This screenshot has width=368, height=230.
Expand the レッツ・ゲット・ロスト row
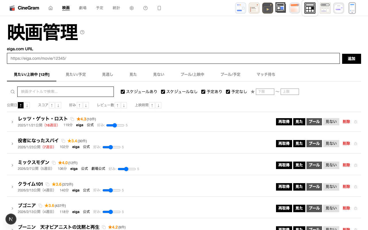[x=12, y=122]
